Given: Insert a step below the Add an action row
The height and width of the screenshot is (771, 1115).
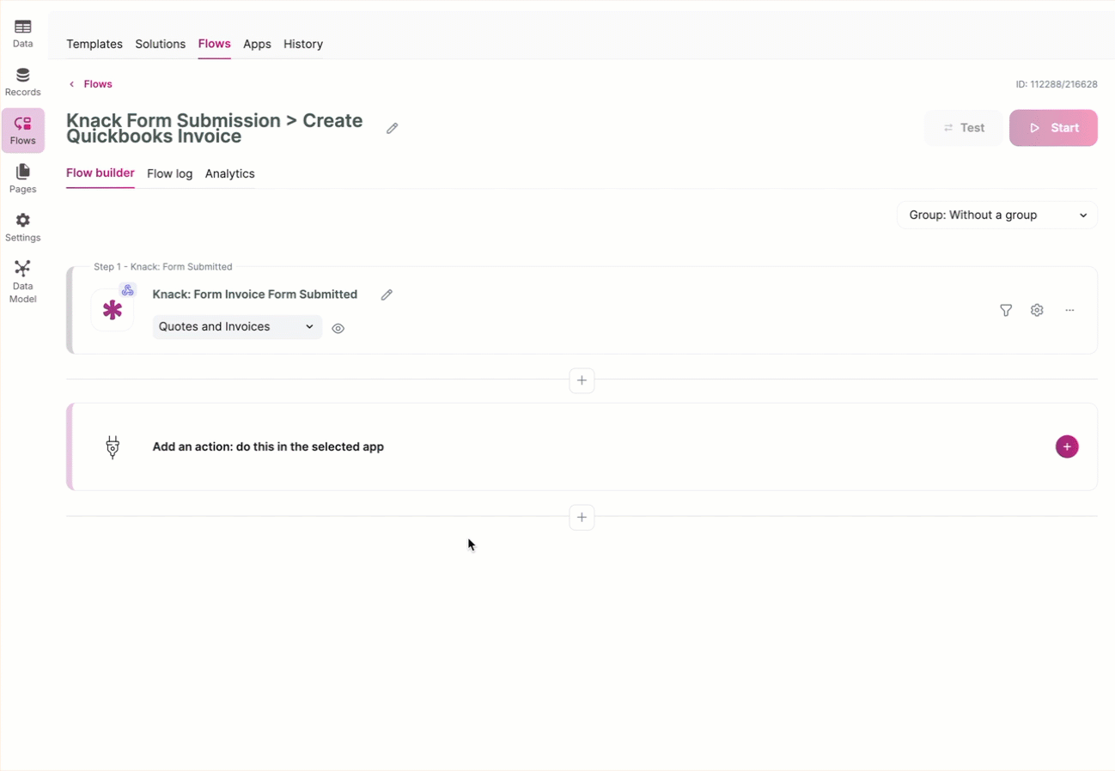Looking at the screenshot, I should 582,517.
